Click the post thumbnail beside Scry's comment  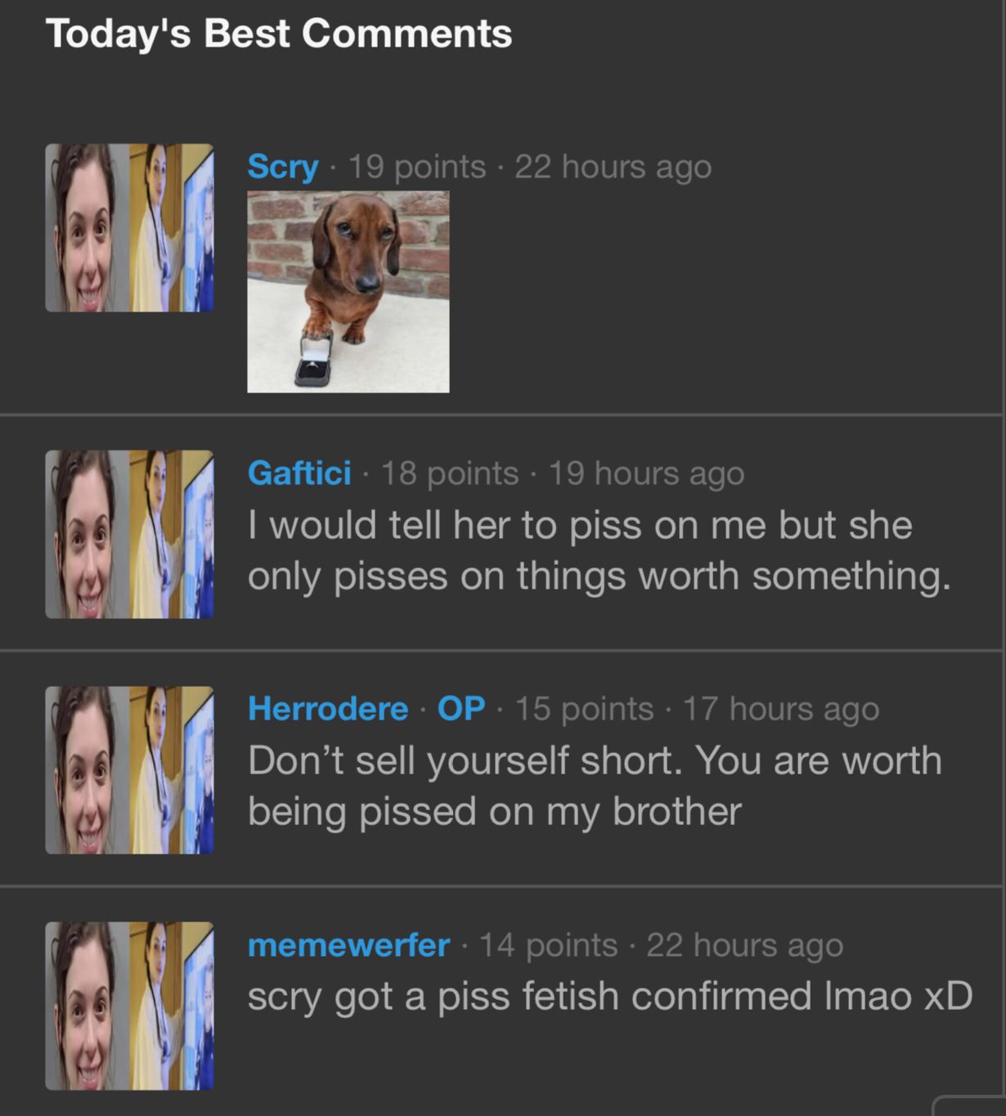[129, 227]
